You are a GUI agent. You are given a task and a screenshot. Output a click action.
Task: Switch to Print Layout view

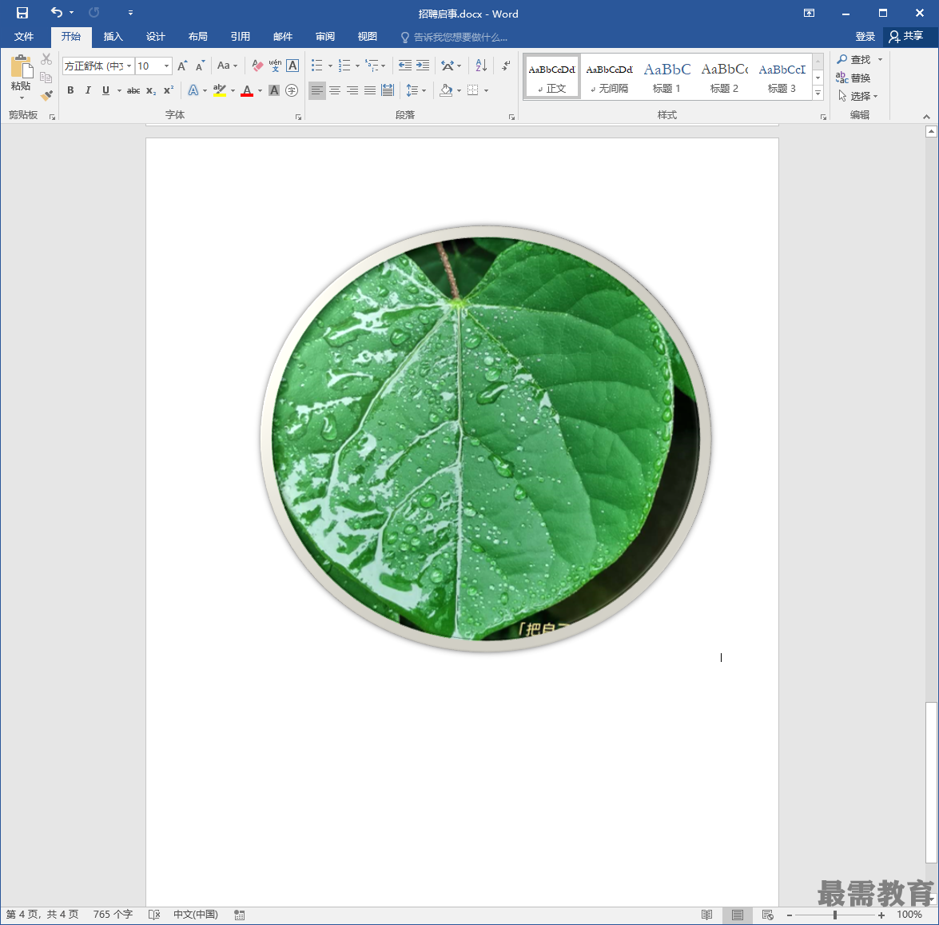737,915
